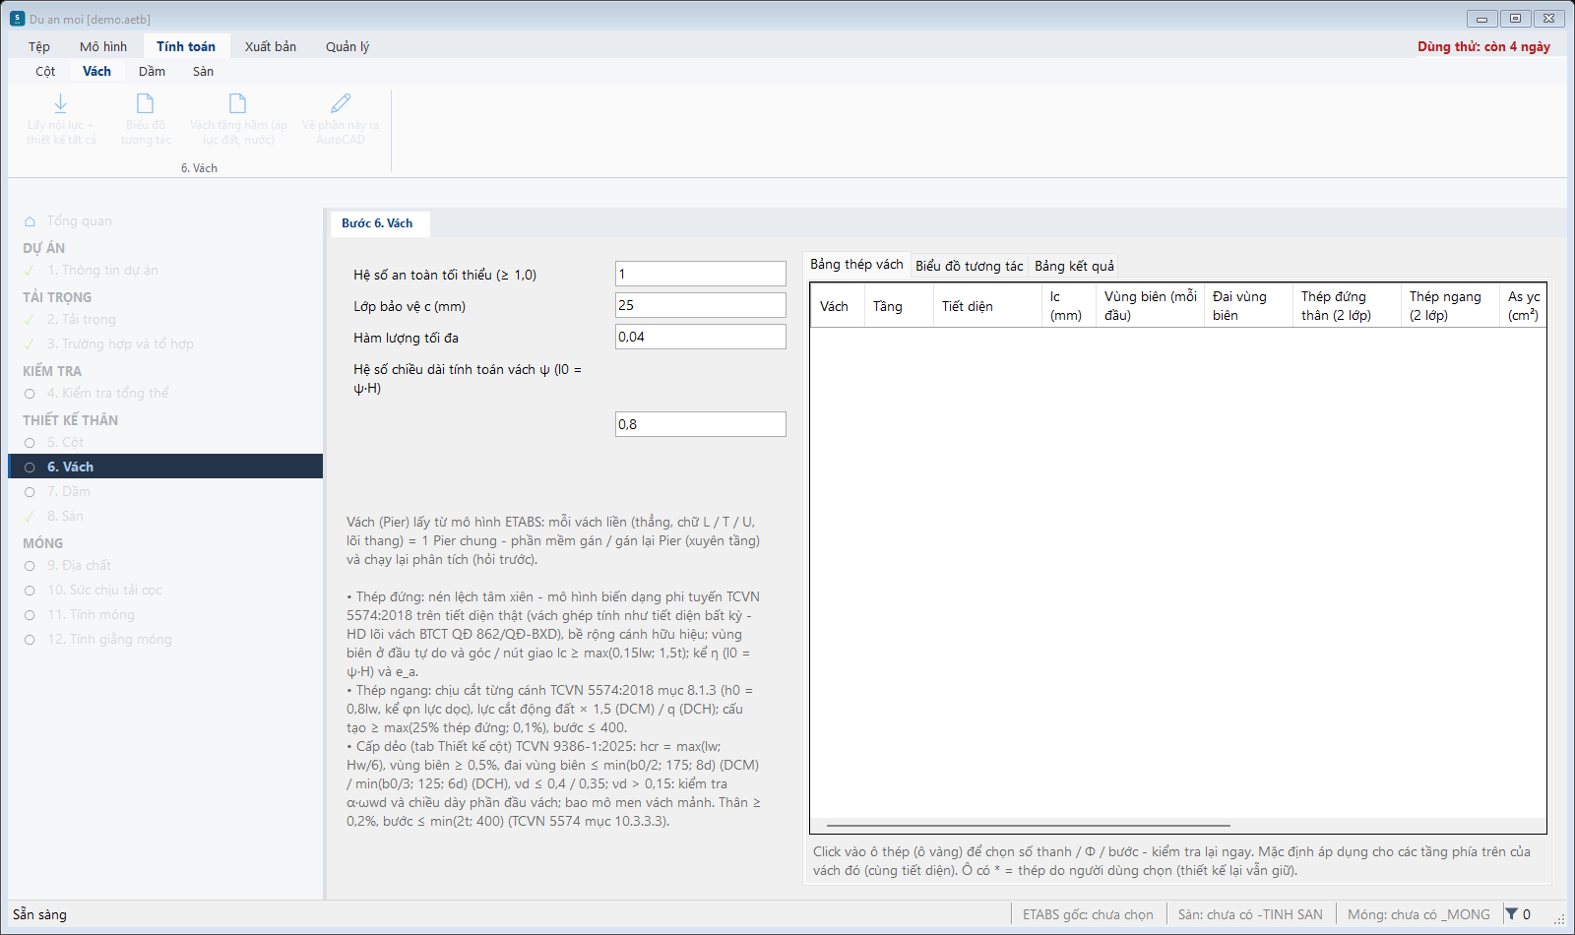This screenshot has height=935, width=1575.
Task: Click 'Vẽ phần này ra AutoCAD' pencil icon
Action: [341, 103]
